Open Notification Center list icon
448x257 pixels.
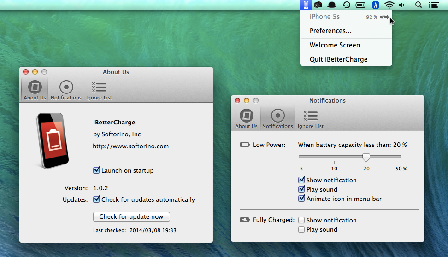click(433, 5)
